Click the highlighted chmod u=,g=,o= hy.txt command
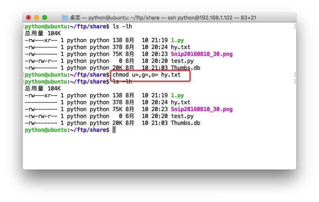Image resolution: width=319 pixels, height=202 pixels. point(146,75)
